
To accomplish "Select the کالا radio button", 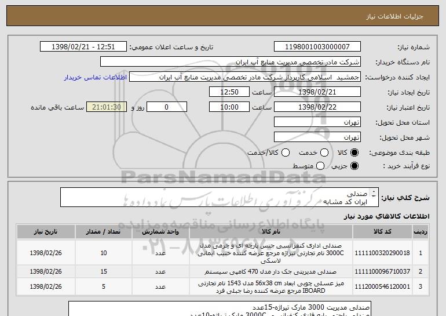I will [354, 152].
